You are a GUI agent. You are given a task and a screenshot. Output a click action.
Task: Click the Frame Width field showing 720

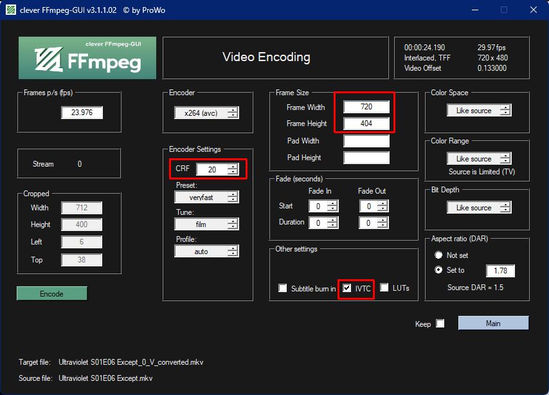point(366,107)
